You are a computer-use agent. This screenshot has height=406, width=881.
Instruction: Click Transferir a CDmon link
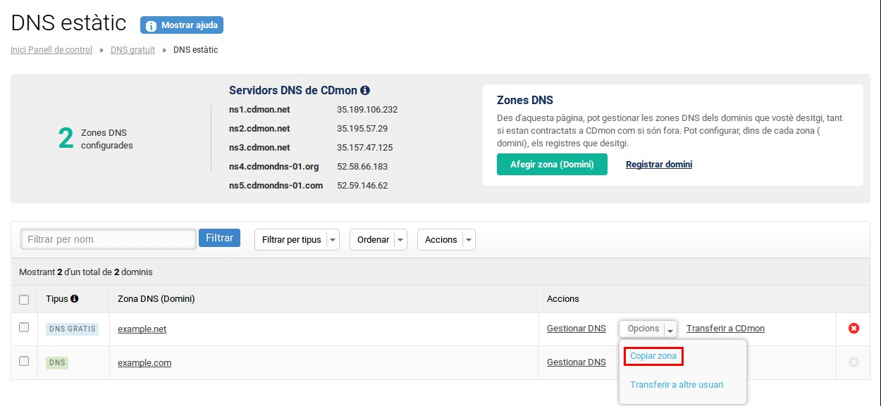point(725,329)
